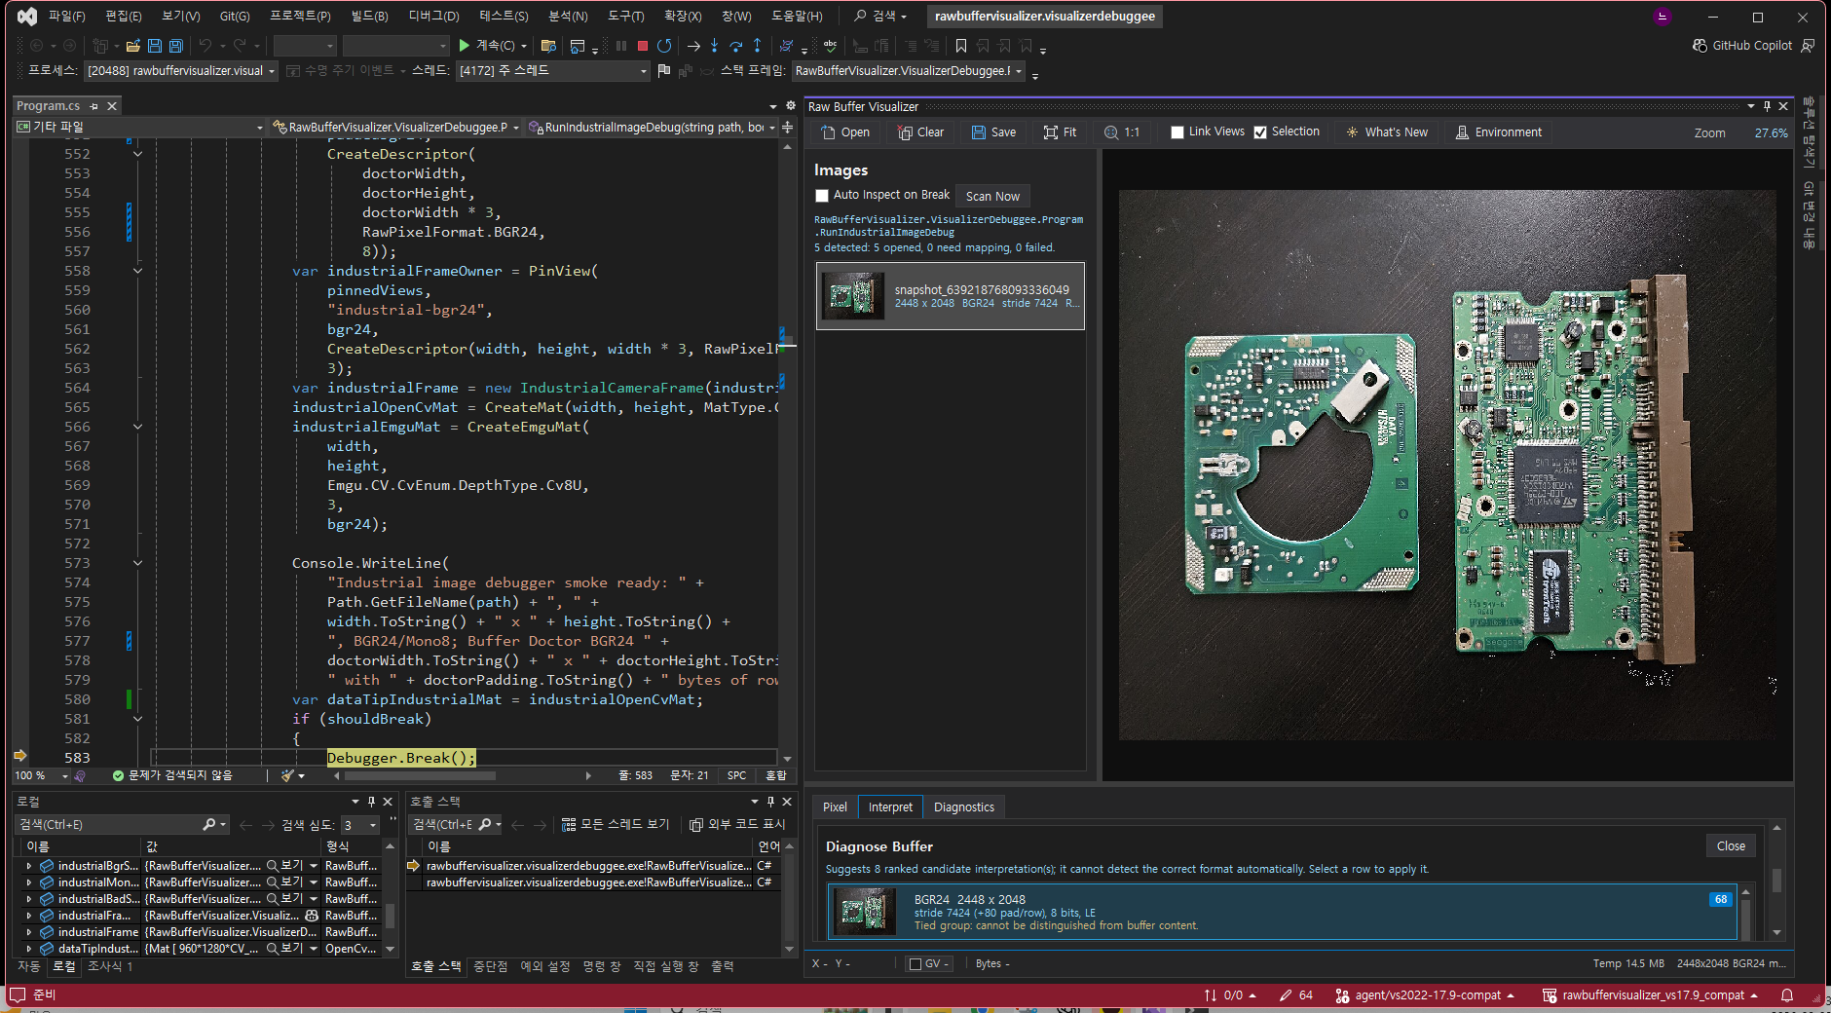Viewport: 1831px width, 1013px height.
Task: Click the Step Over arrow icon
Action: click(x=736, y=46)
